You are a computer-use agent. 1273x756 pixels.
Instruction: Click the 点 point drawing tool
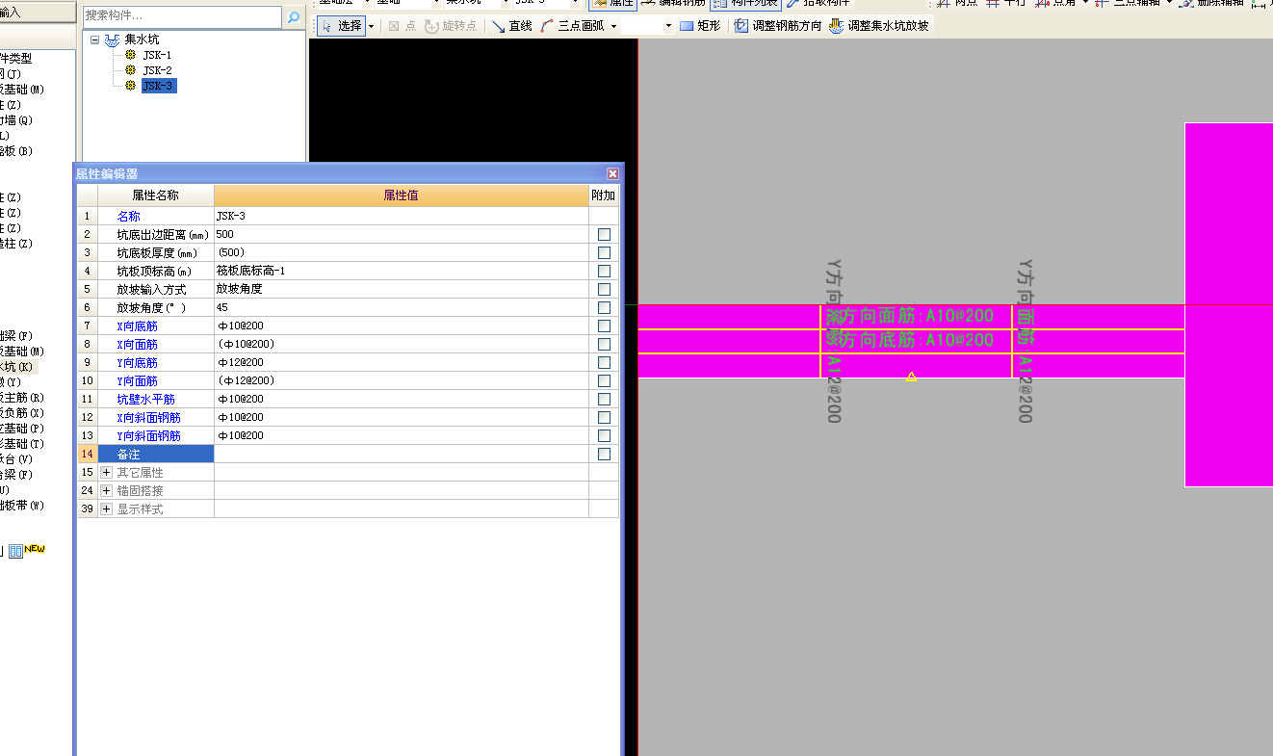403,26
